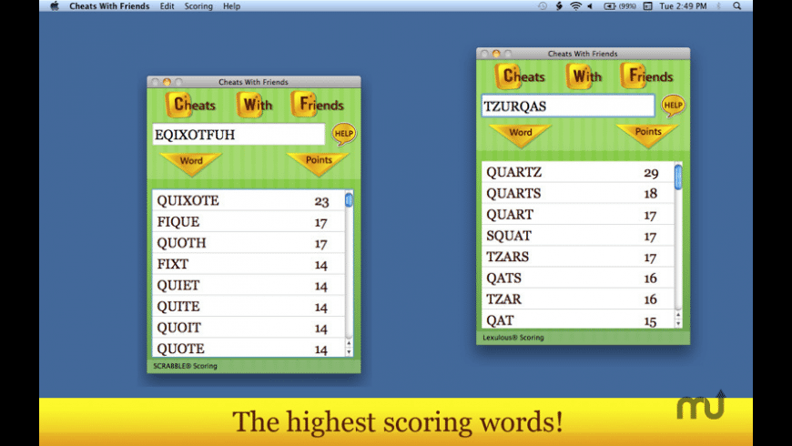Select the QUARTZ row
This screenshot has height=446, width=792.
point(578,172)
